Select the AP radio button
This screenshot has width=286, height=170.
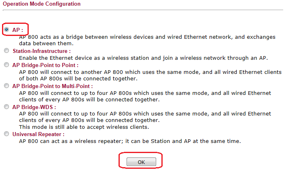(x=6, y=29)
